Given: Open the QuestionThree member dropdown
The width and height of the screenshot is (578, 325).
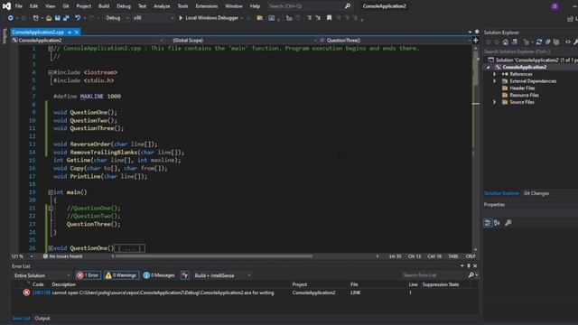Looking at the screenshot, I should tap(396, 40).
